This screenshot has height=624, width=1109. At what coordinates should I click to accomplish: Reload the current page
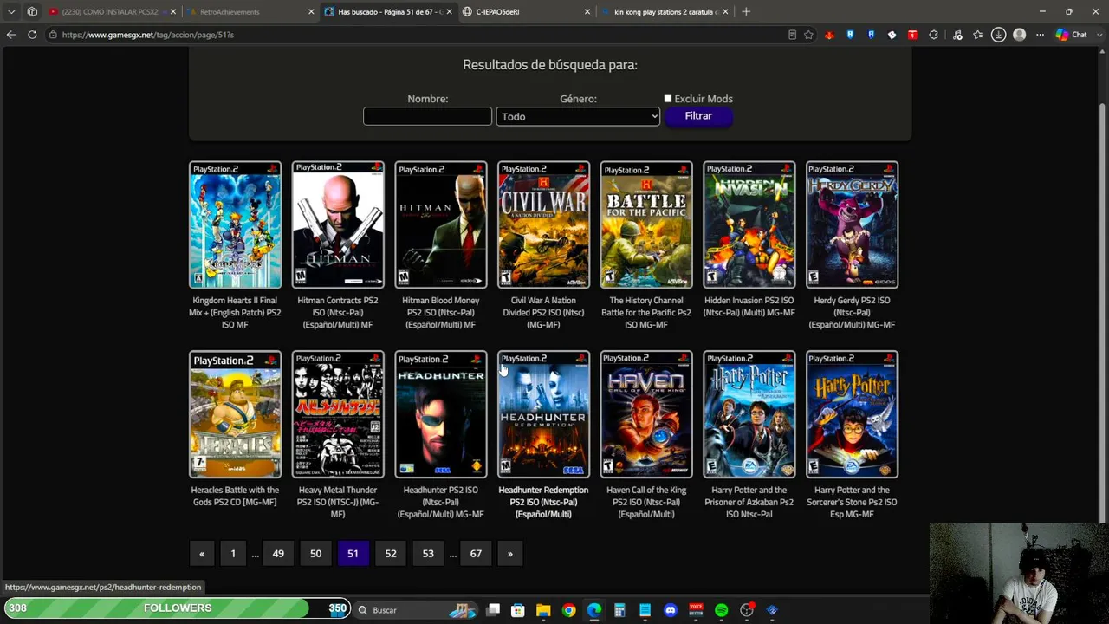click(32, 35)
